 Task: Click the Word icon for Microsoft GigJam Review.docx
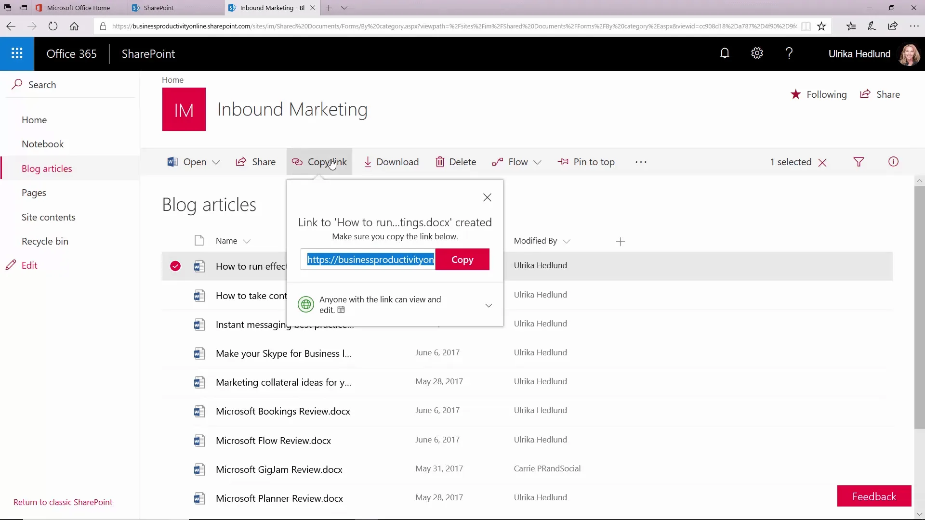(x=199, y=469)
